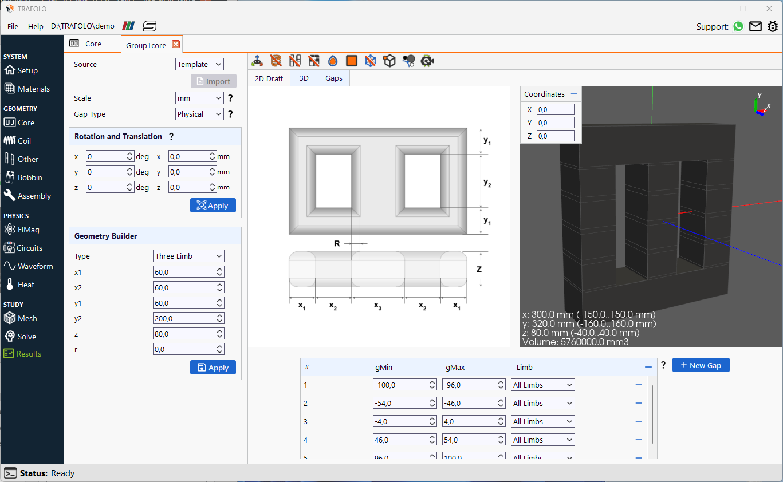Select the probe measurement toolbar icon
This screenshot has height=482, width=783.
(408, 61)
